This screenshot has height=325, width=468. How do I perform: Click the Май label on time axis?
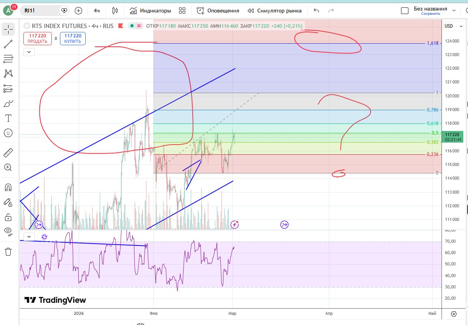click(x=432, y=313)
